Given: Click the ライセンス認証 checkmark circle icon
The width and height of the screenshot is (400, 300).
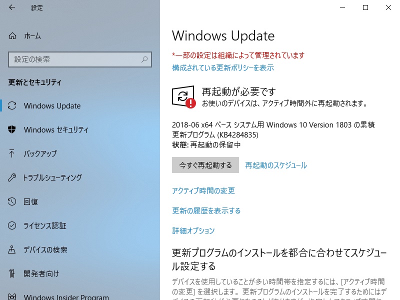Looking at the screenshot, I should 11,225.
